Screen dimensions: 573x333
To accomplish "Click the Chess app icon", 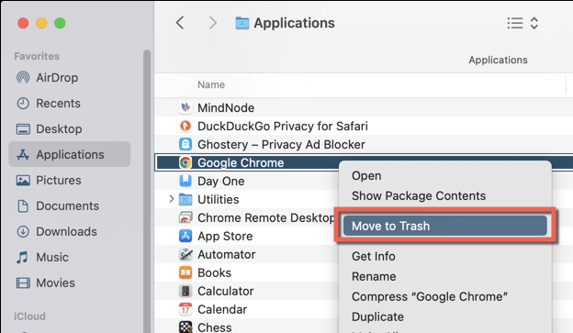I will pos(185,327).
